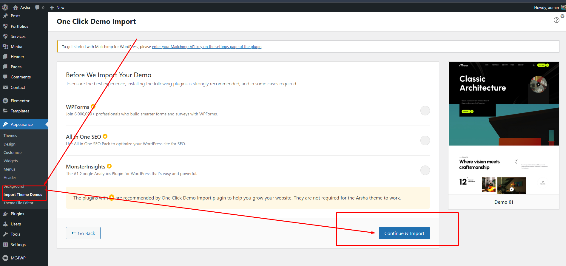The height and width of the screenshot is (266, 566).
Task: Click the Plugins plug icon
Action: (5, 214)
